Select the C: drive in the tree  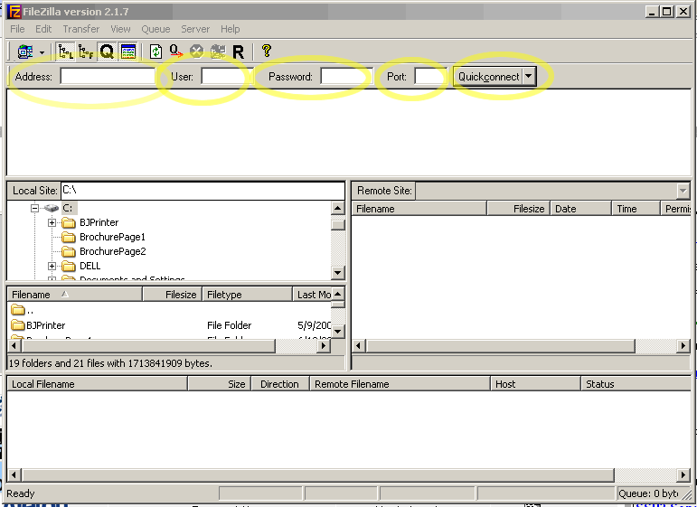[68, 208]
